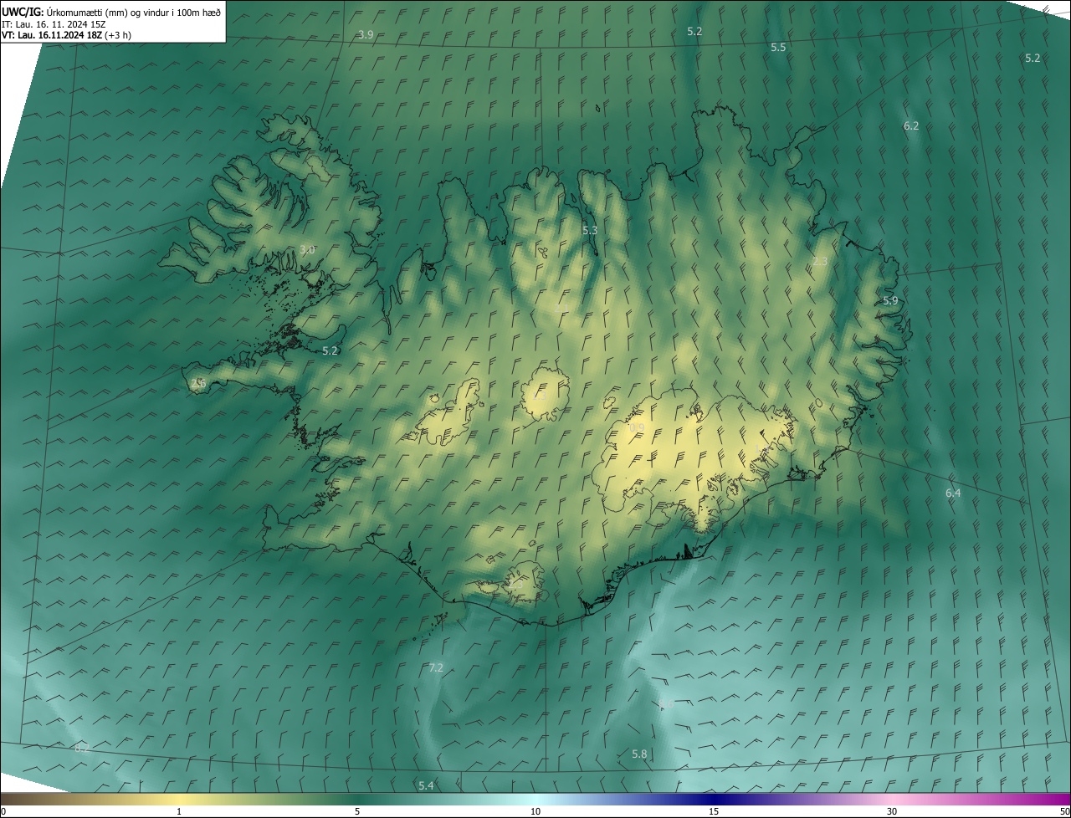Screen dimensions: 1071x818
Task: Click the "5.5" value label on the map
Action: 778,48
